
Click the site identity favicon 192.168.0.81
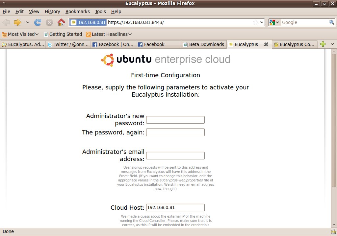coord(88,22)
